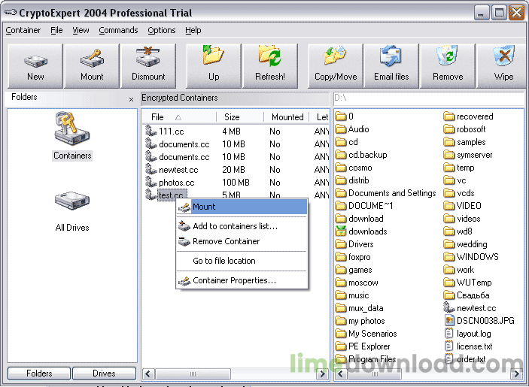
Task: Click the Mount toolbar button with key icon
Action: [x=92, y=65]
